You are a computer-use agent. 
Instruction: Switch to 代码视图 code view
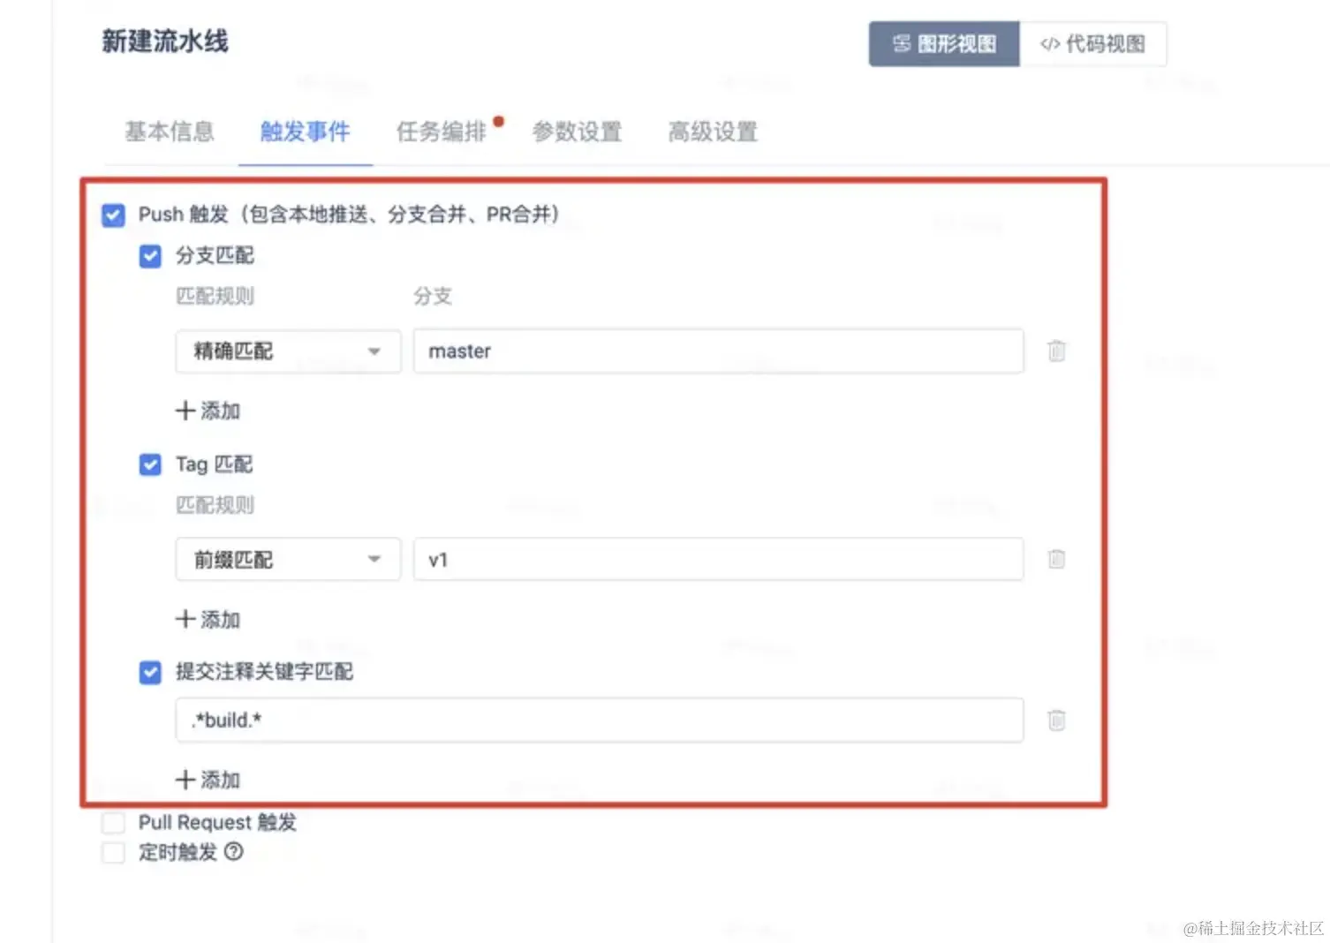(x=1093, y=44)
